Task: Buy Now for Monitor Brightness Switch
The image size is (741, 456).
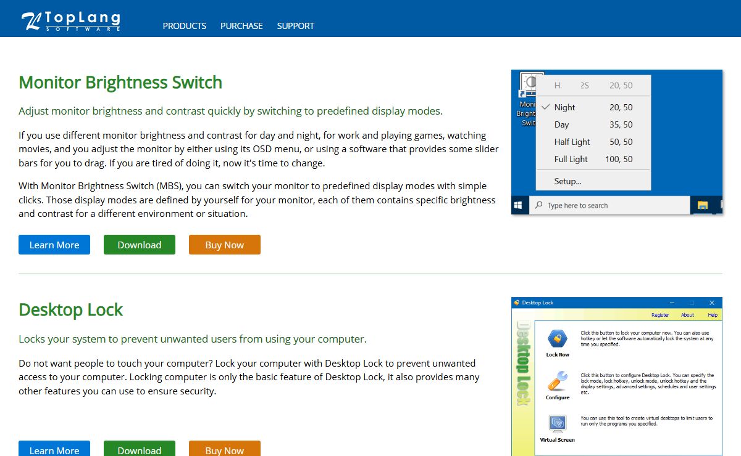Action: click(225, 245)
